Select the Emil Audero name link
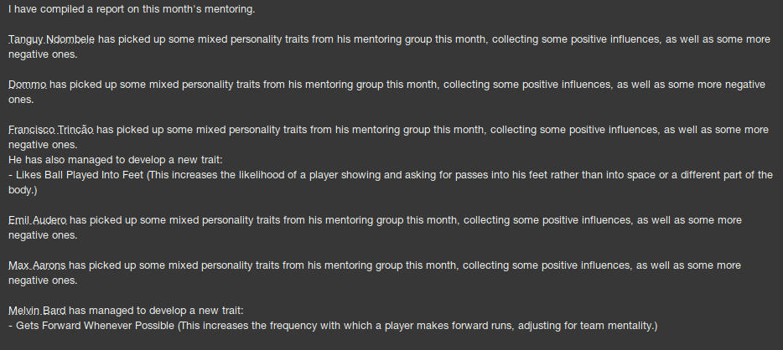The height and width of the screenshot is (350, 783). point(38,220)
